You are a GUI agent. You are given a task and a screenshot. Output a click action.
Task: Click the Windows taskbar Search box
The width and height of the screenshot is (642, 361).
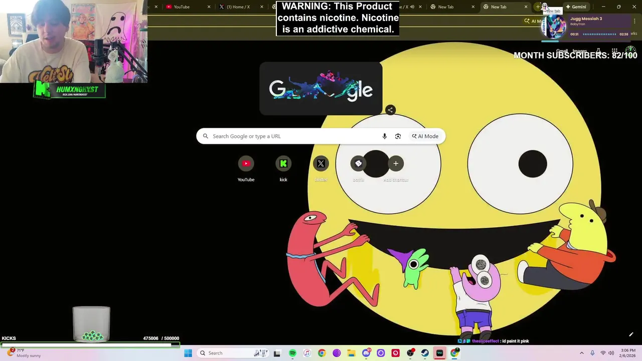(233, 353)
